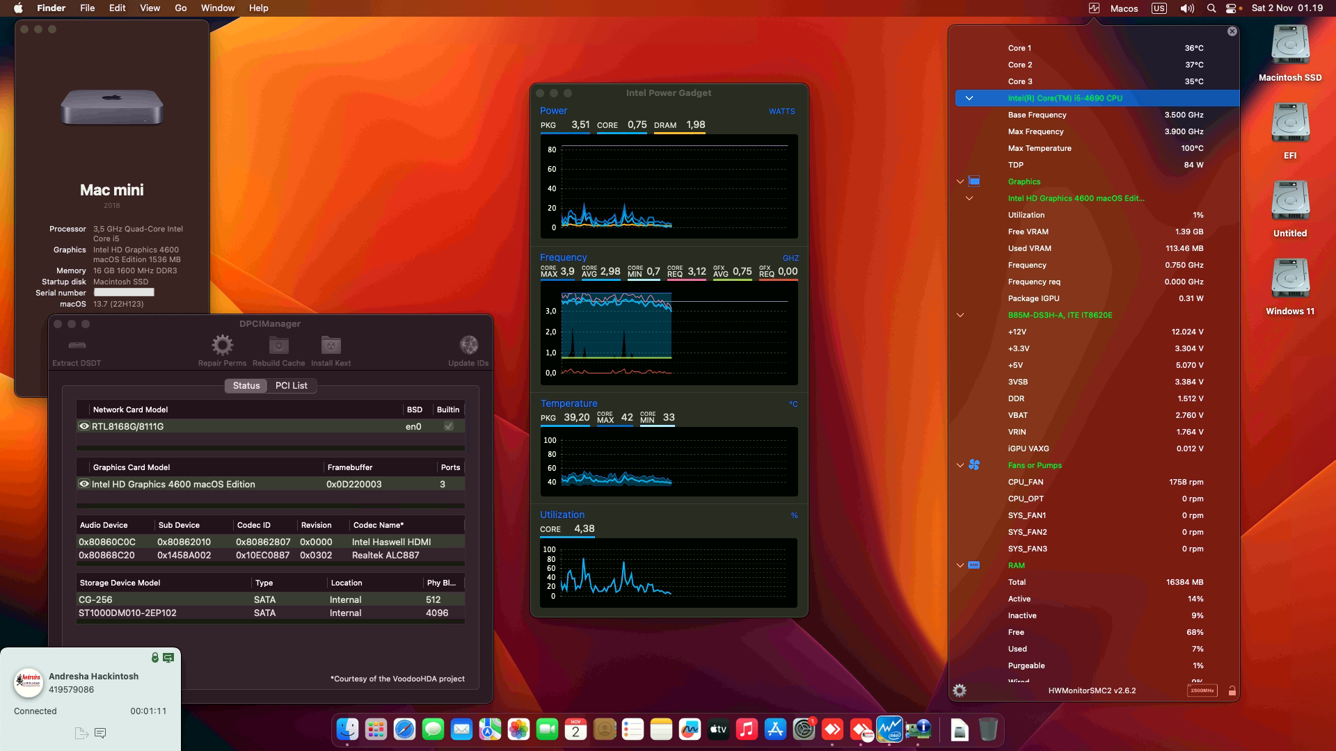
Task: Click HWMonitor menu bar status icon
Action: pos(1094,8)
